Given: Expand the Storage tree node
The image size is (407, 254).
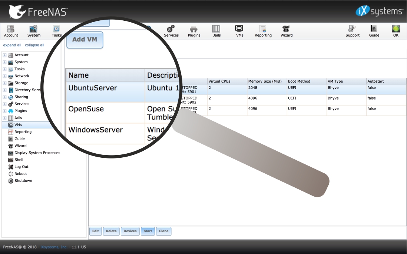Looking at the screenshot, I should pyautogui.click(x=4, y=83).
